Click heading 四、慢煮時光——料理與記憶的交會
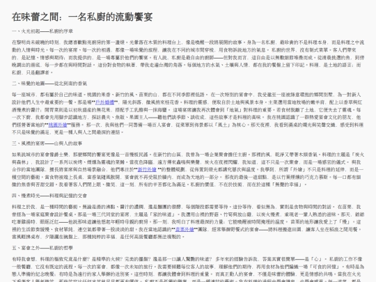Viewport: 376px width, 282px height. [49, 196]
